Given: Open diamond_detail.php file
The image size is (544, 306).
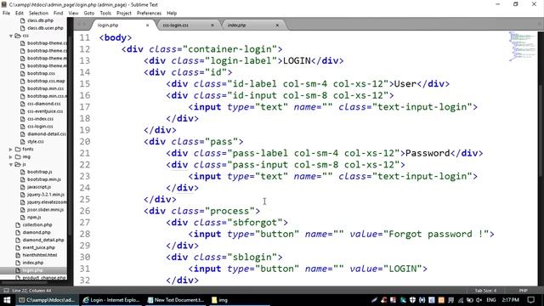Looking at the screenshot, I should coord(43,240).
